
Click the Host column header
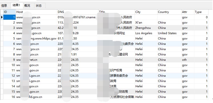click(x=36, y=12)
